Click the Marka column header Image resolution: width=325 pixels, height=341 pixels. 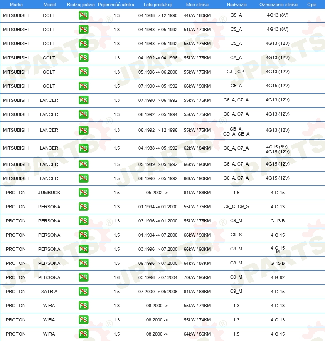[16, 5]
